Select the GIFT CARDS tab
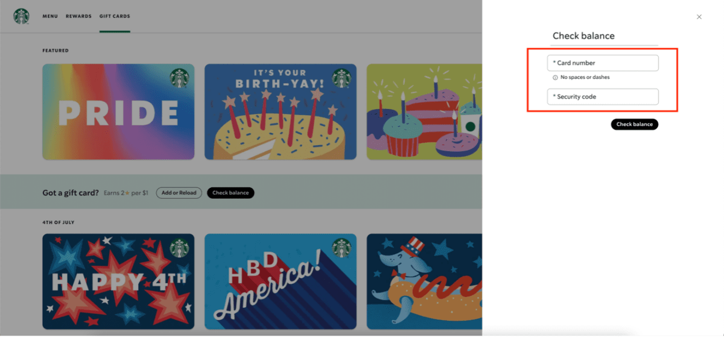 115,16
